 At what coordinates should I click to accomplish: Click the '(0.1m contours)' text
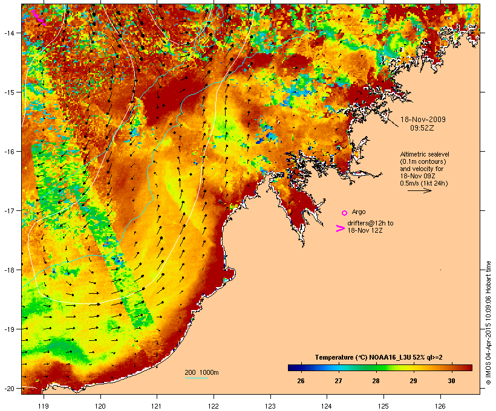pos(423,161)
